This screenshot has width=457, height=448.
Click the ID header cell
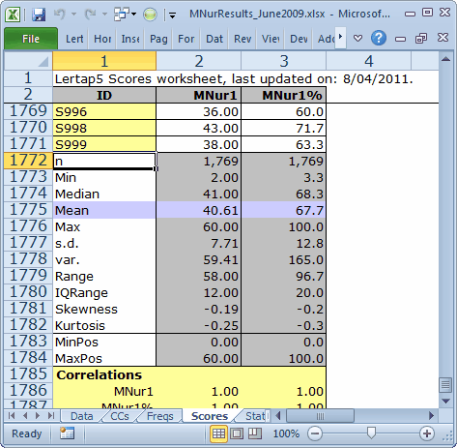104,95
